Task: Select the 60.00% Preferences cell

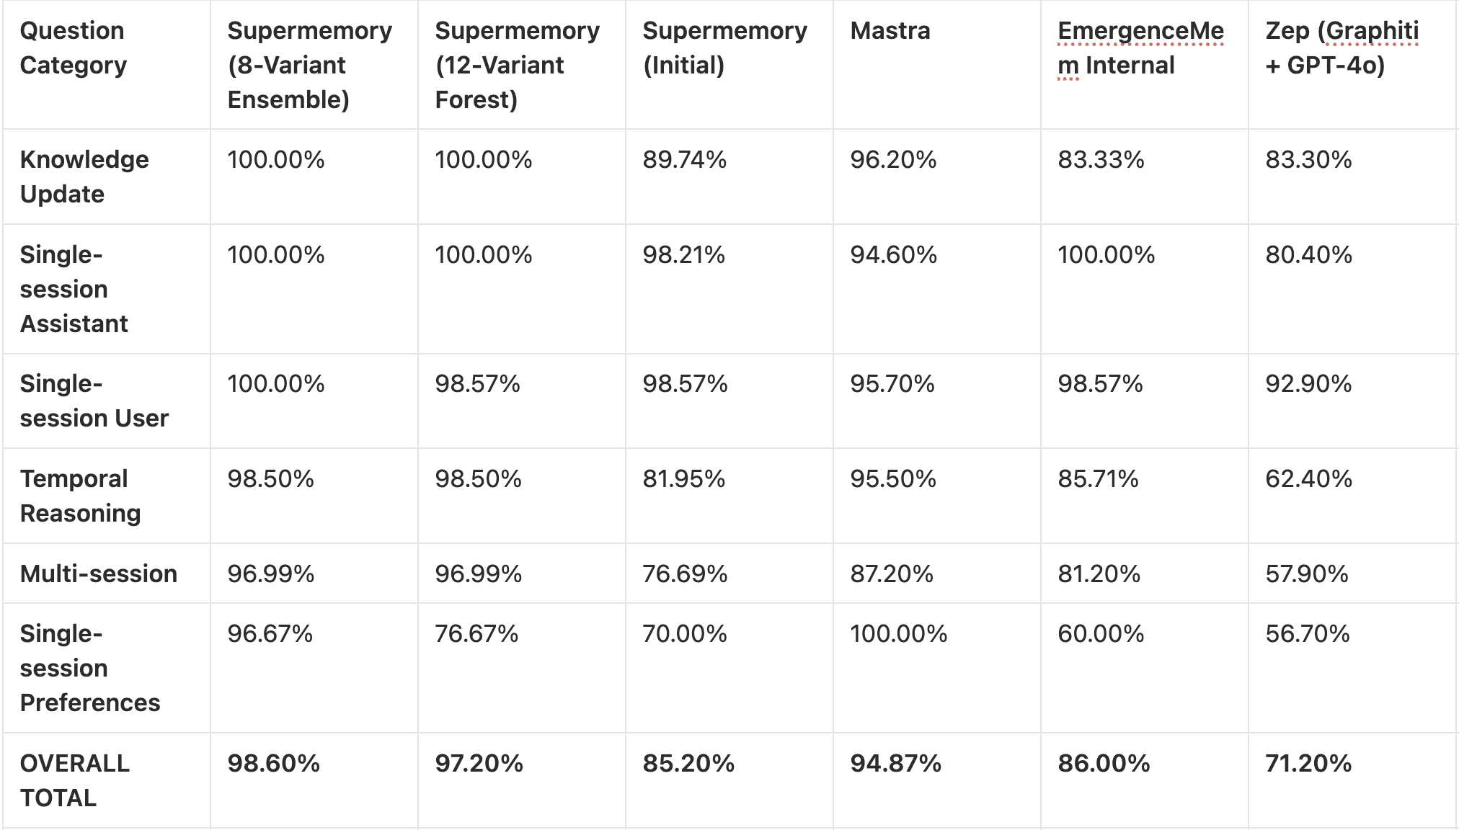Action: 1100,634
